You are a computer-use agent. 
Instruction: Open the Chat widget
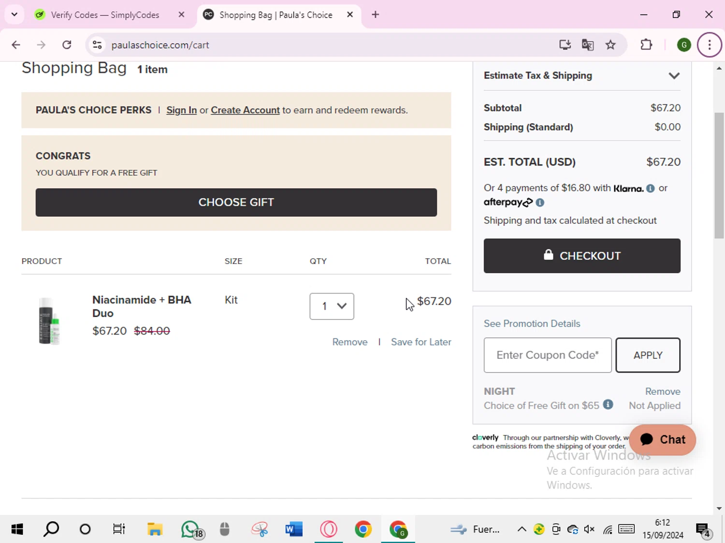(x=662, y=440)
